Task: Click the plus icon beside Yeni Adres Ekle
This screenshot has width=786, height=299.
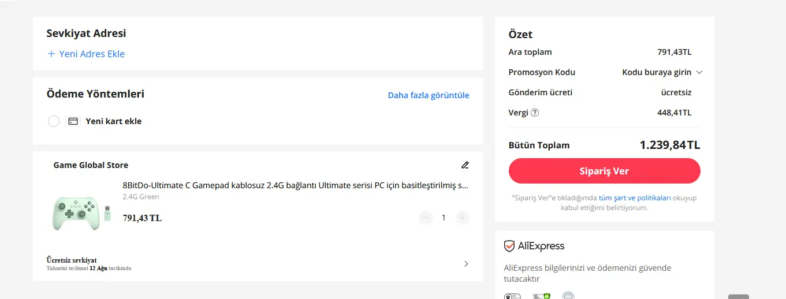Action: (51, 54)
